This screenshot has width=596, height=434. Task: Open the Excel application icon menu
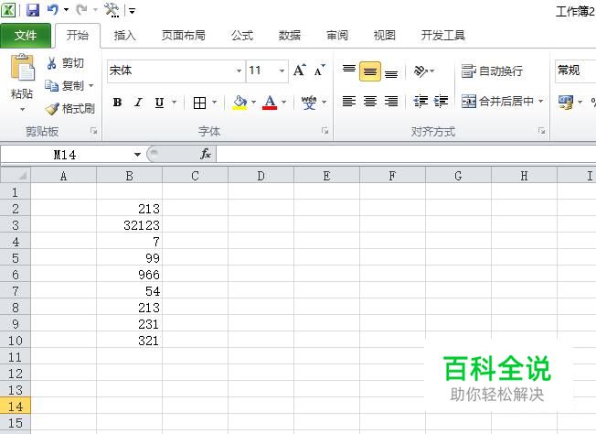point(8,10)
